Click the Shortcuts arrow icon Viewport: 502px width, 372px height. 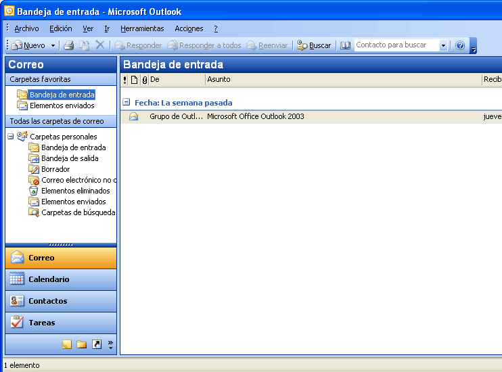click(96, 344)
